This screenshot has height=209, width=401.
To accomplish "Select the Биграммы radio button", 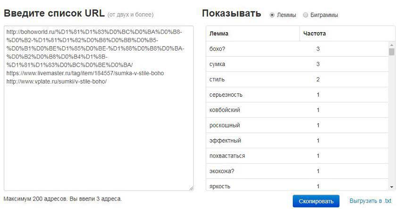I will pyautogui.click(x=306, y=15).
